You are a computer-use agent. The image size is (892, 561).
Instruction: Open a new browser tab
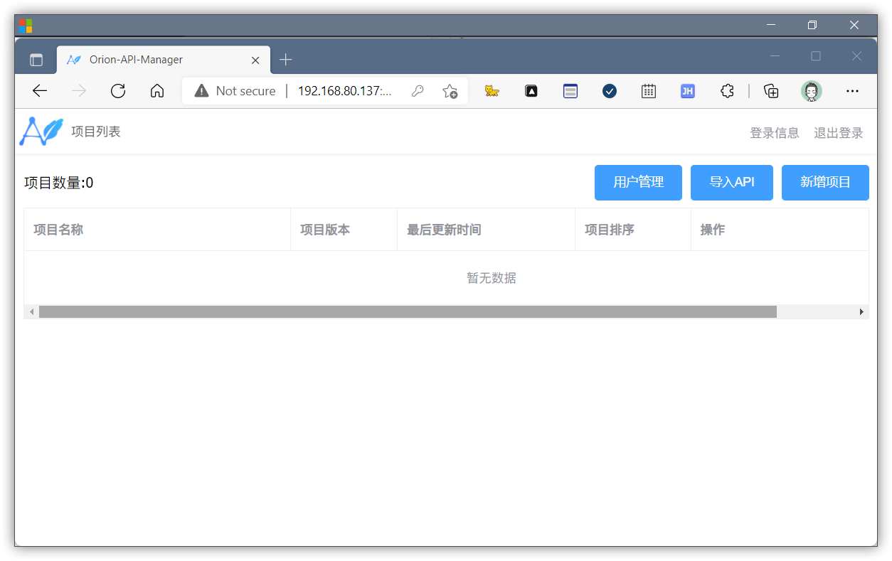point(286,60)
